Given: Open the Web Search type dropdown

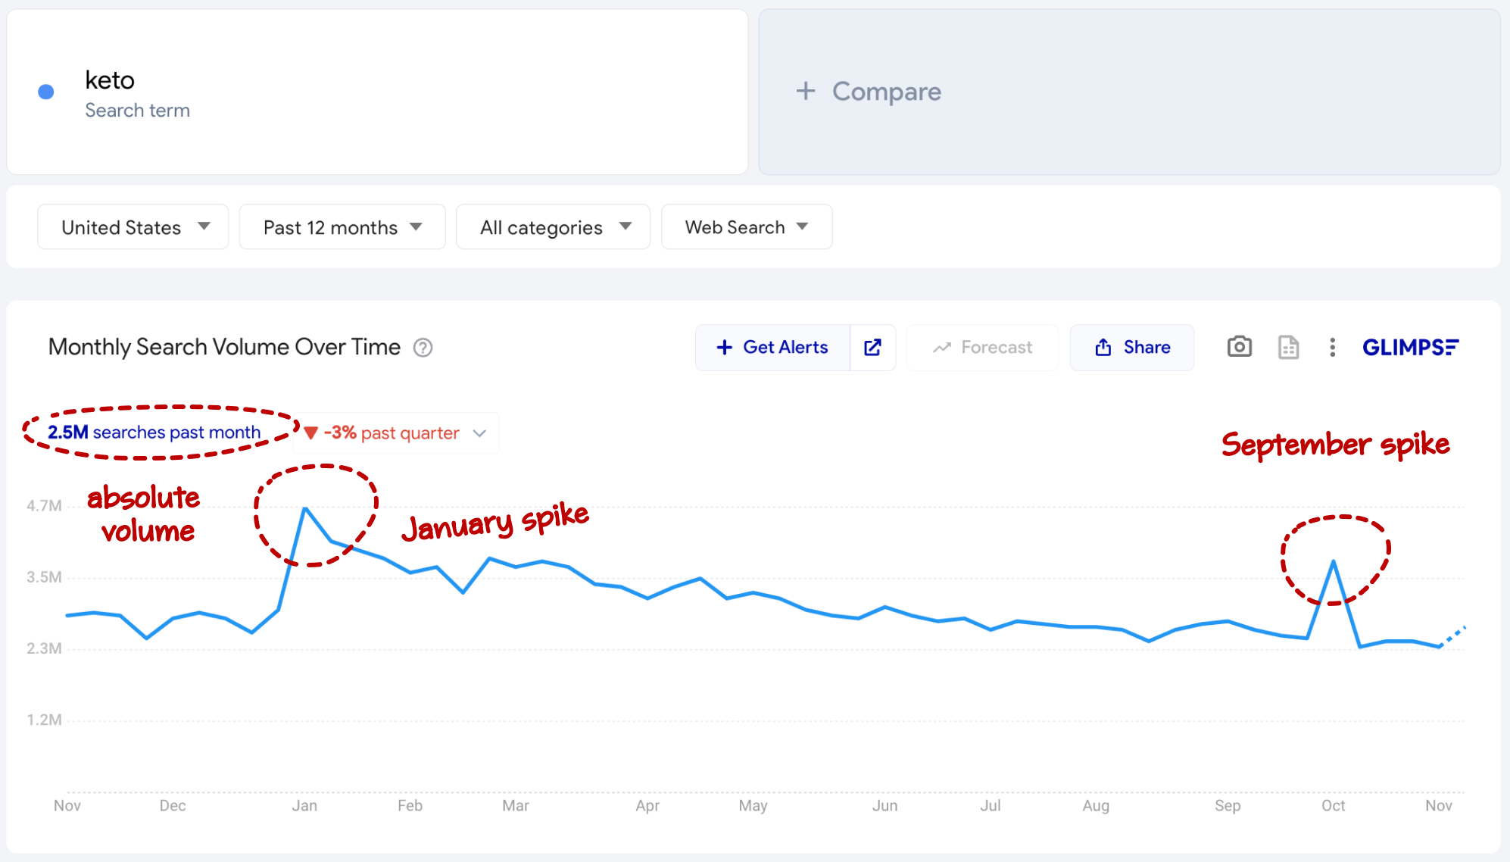Looking at the screenshot, I should pyautogui.click(x=747, y=226).
